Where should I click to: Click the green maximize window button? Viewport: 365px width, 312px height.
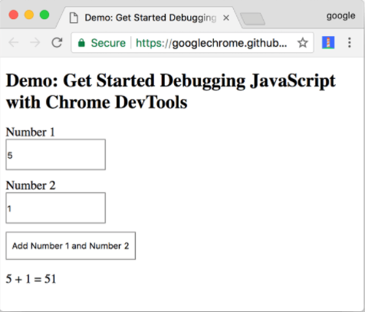44,15
